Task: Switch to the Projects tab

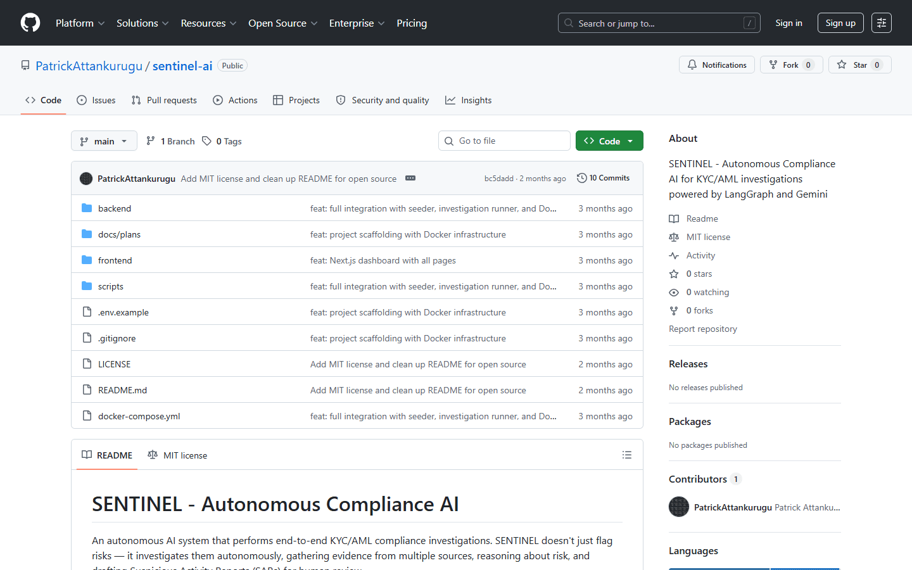Action: pos(296,100)
